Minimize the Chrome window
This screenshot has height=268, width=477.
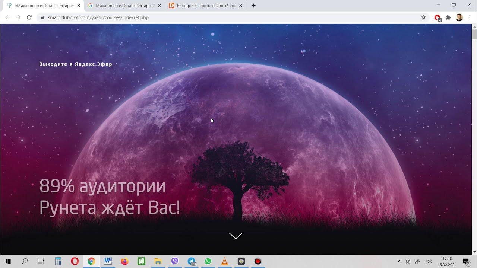(438, 5)
